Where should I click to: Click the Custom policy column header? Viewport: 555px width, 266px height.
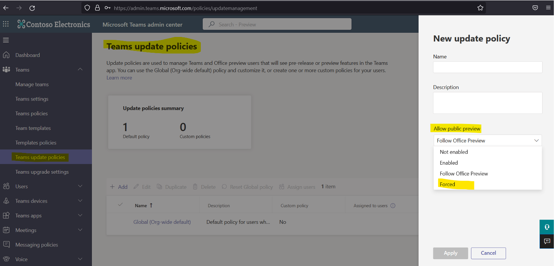294,206
